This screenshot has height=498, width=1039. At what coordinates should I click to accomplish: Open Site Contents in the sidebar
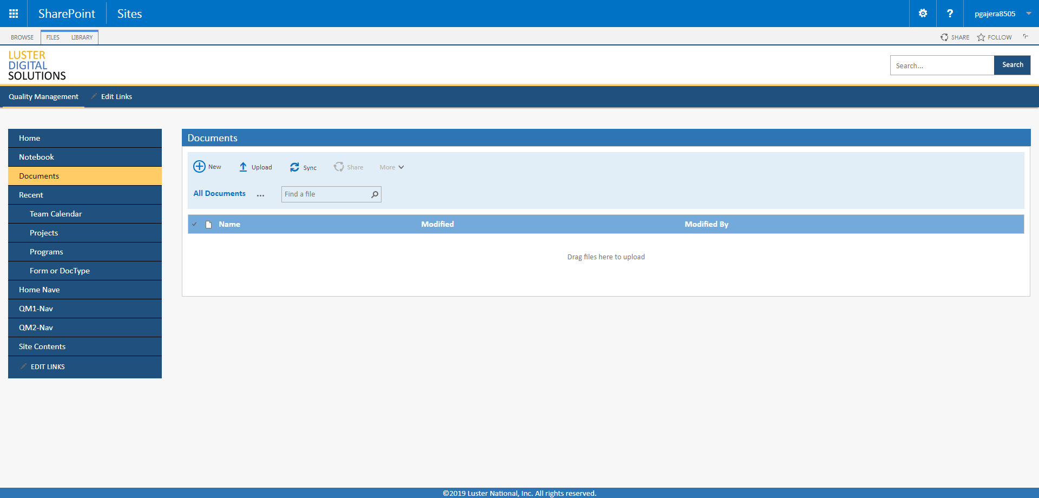point(85,346)
